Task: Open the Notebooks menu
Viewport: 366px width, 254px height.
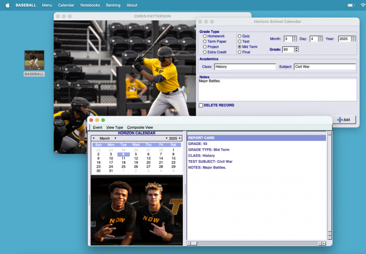Action: [x=90, y=5]
